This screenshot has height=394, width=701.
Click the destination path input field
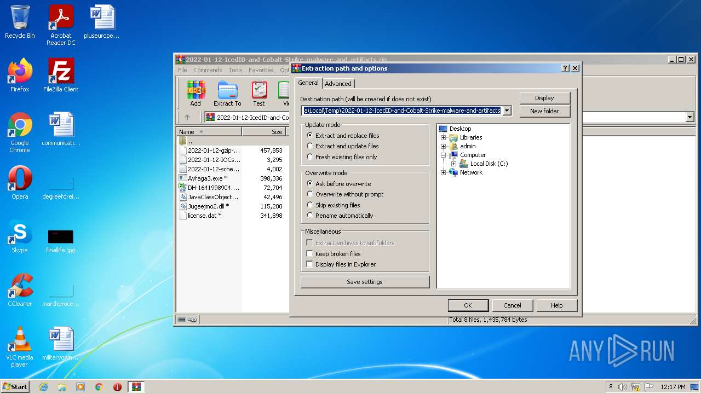(x=401, y=111)
